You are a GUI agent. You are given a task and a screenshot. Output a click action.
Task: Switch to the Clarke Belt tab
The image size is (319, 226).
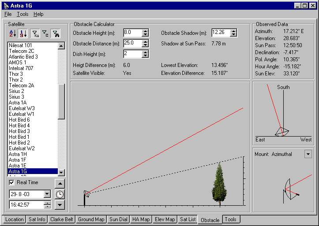tap(62, 219)
